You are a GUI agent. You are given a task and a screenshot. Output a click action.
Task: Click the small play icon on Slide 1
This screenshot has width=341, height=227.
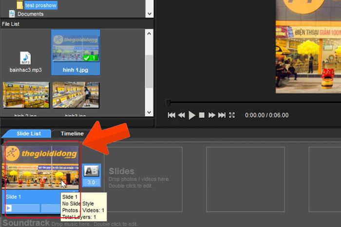[8, 208]
